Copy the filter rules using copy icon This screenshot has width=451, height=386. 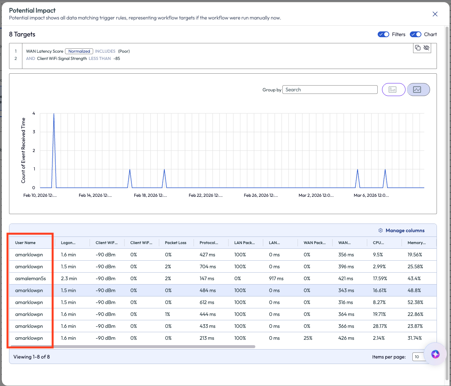[417, 48]
